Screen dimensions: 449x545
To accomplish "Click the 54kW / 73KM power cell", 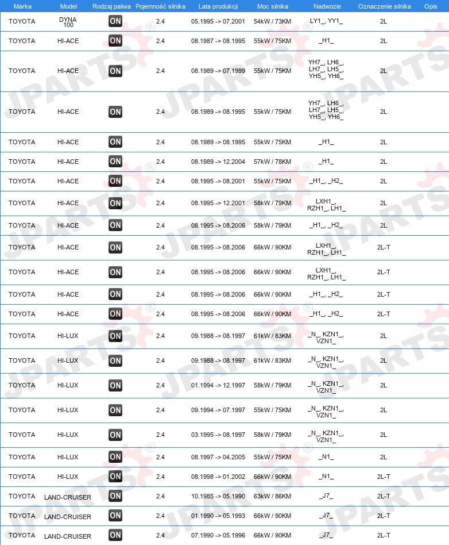I will click(272, 21).
